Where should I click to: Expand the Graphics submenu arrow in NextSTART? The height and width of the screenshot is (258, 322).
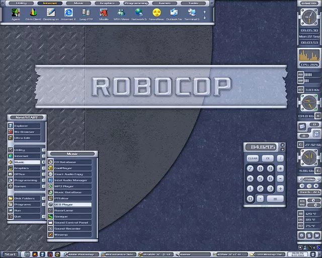click(x=44, y=168)
